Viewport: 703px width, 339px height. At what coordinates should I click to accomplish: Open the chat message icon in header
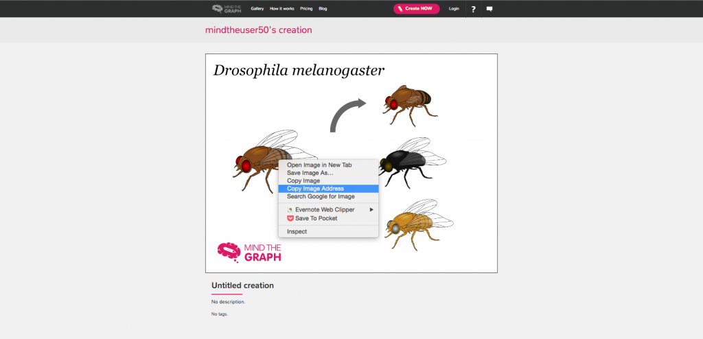(x=489, y=9)
